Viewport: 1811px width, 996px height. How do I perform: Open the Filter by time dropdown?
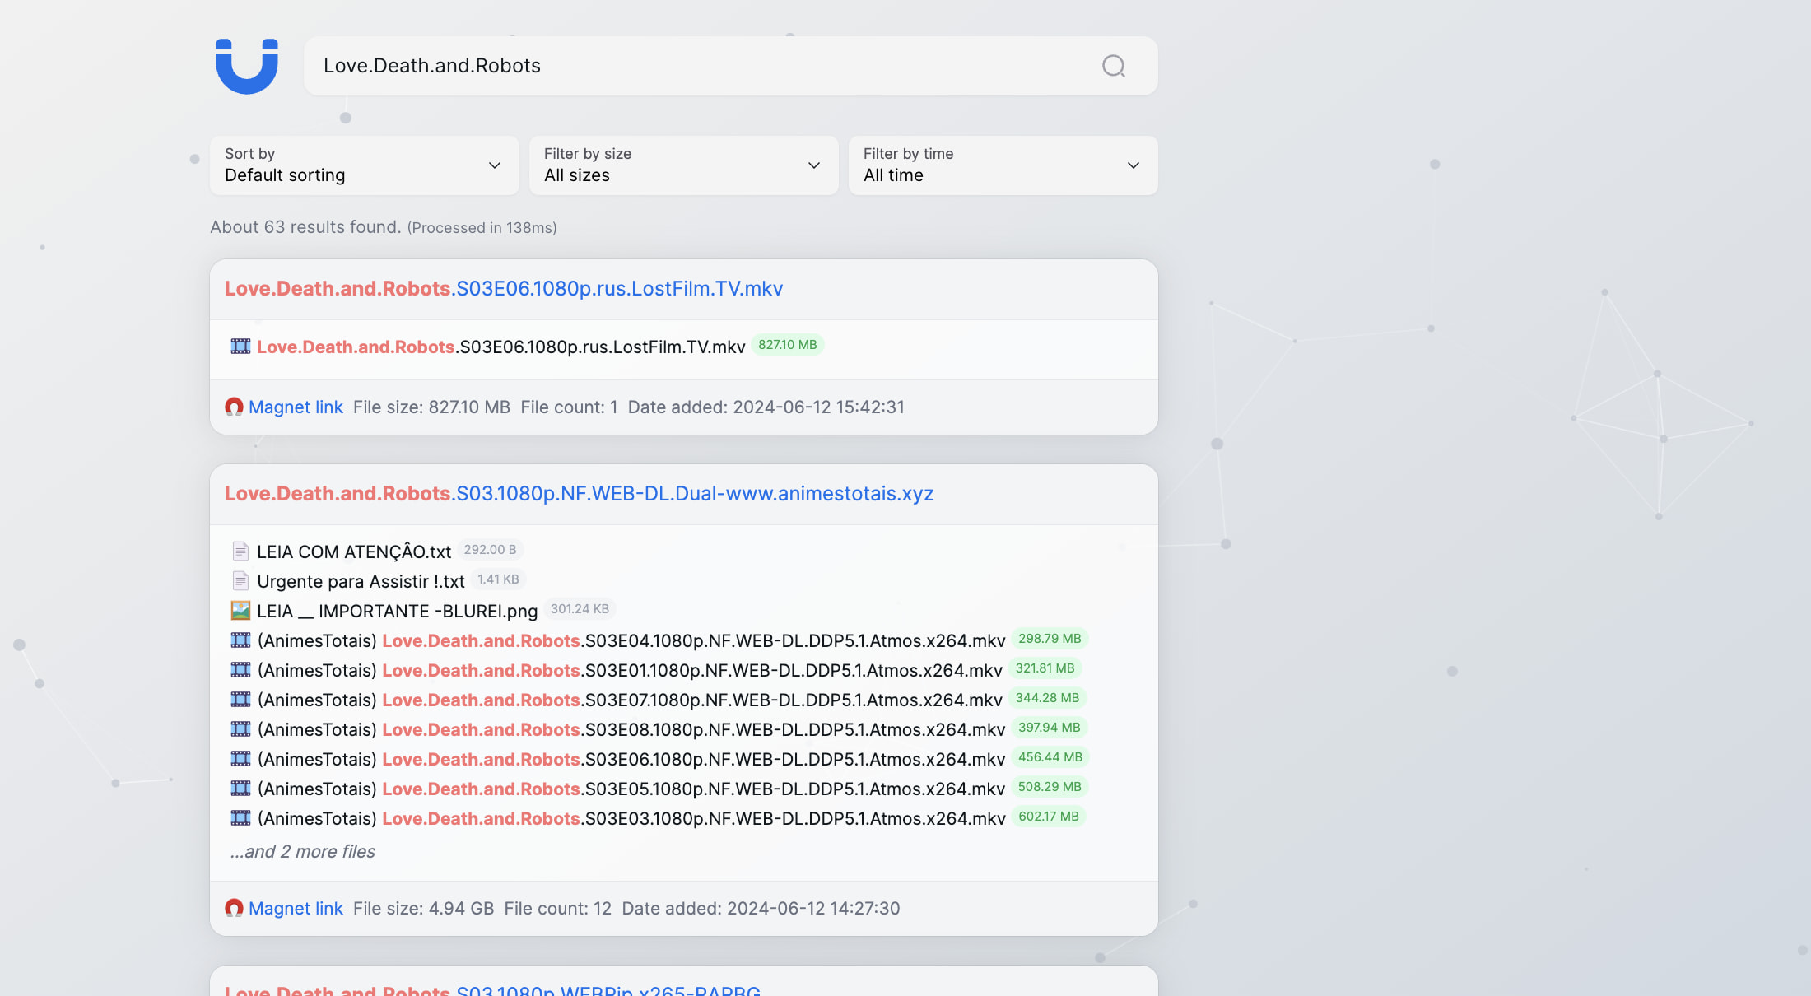pos(1003,165)
